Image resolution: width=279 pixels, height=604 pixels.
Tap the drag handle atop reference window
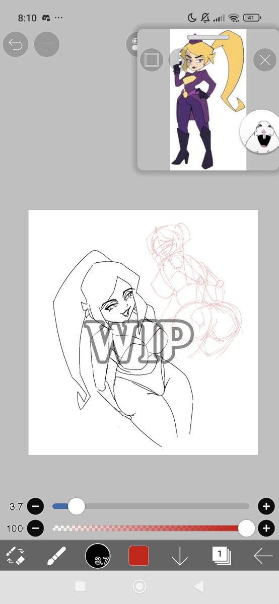pyautogui.click(x=208, y=37)
